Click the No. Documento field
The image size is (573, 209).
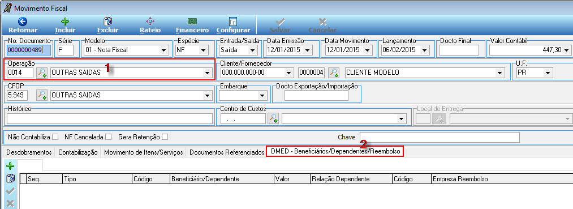(x=29, y=50)
